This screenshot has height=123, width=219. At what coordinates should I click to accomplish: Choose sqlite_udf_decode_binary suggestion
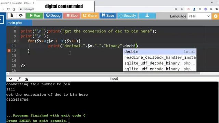point(160,63)
